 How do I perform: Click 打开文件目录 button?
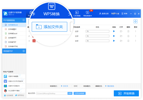80,93
